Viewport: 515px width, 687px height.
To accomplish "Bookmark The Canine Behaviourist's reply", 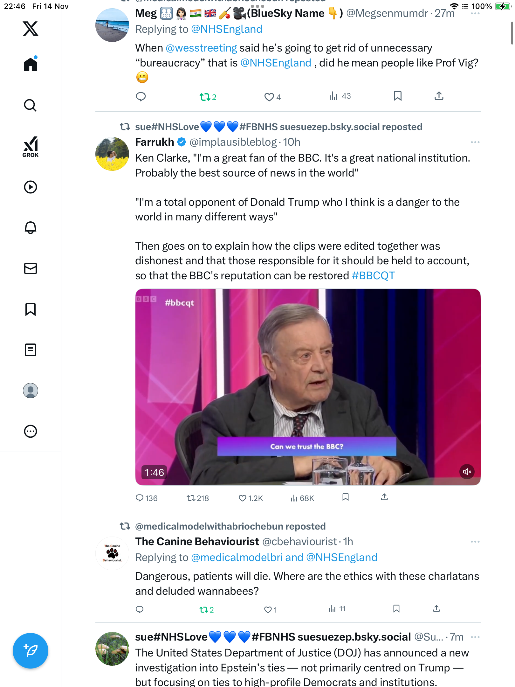I will (396, 609).
